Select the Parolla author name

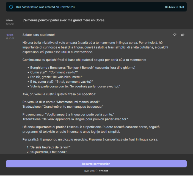(9, 35)
